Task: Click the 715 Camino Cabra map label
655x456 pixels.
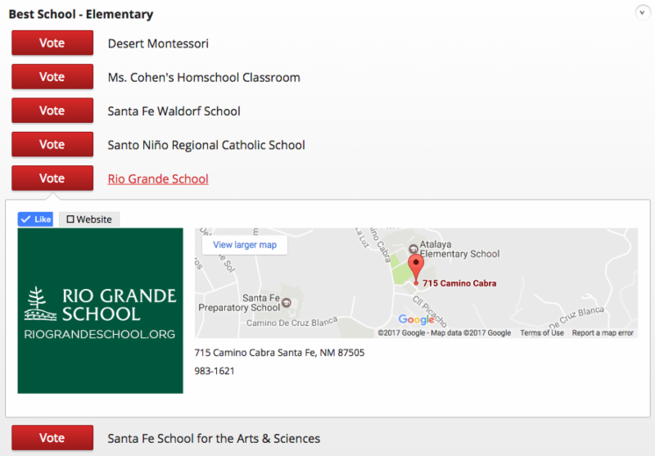Action: [x=459, y=283]
